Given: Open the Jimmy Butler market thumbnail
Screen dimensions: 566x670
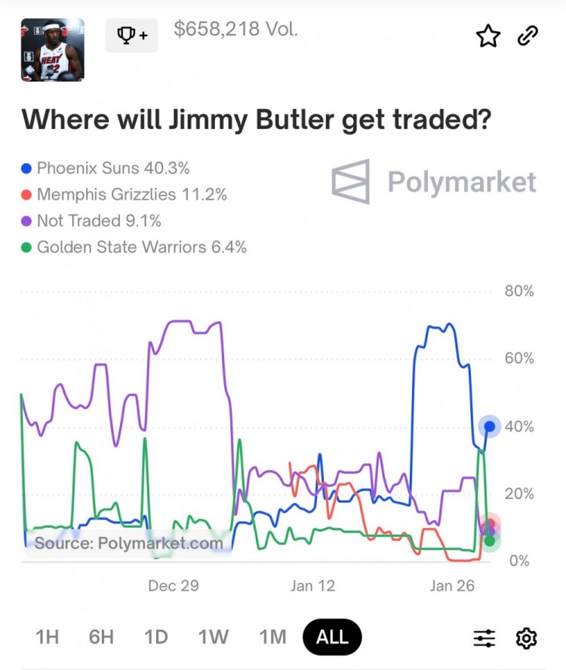Looking at the screenshot, I should coord(53,50).
